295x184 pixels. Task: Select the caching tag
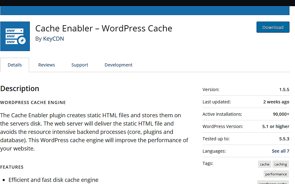tap(281, 164)
